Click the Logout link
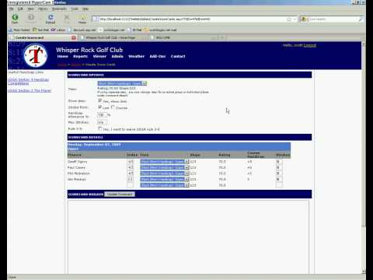This screenshot has height=280, width=373. [310, 45]
